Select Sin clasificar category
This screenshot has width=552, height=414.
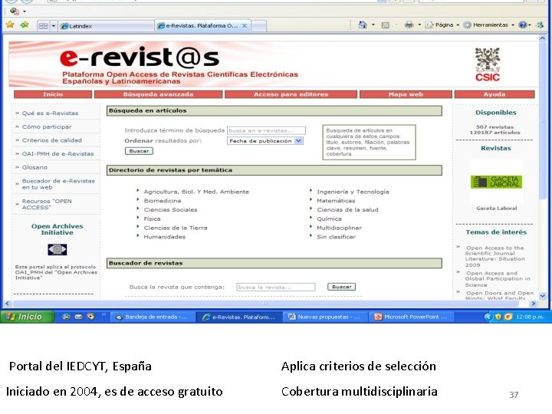pyautogui.click(x=337, y=237)
